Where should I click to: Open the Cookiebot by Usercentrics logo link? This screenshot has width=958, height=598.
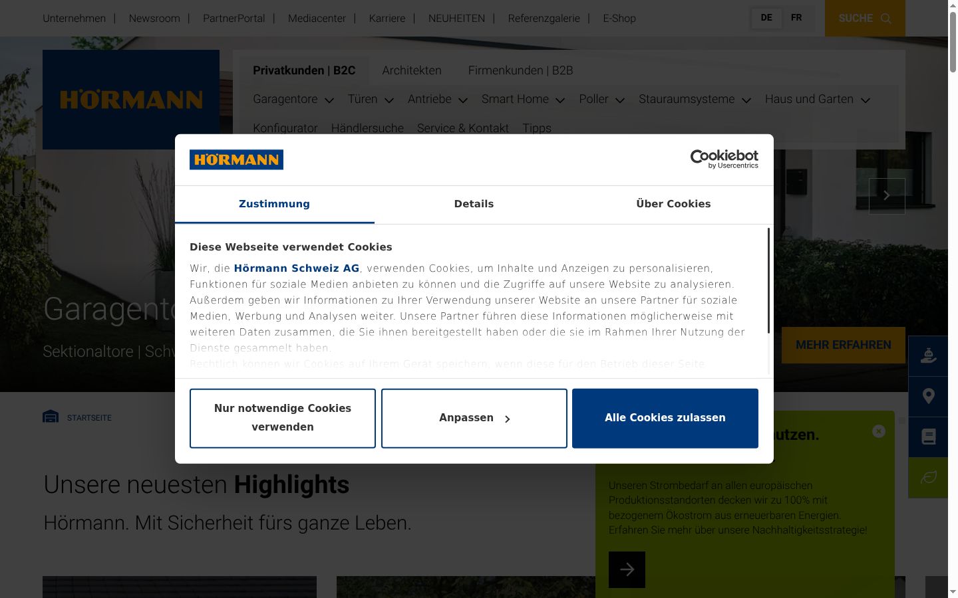[x=724, y=159]
